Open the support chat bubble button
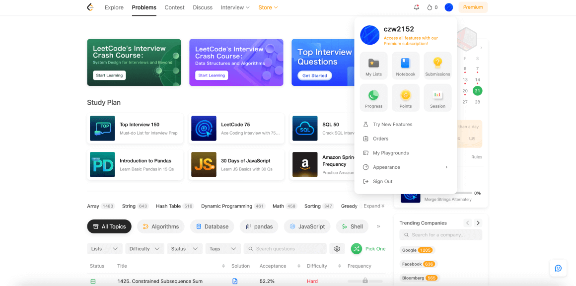The height and width of the screenshot is (286, 576). coord(558,268)
